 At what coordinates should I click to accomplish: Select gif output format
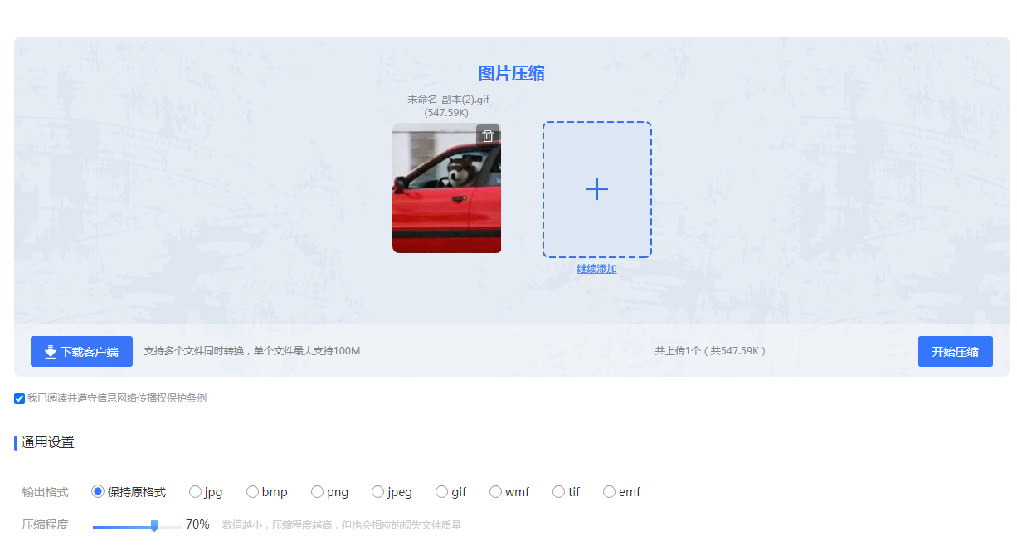pyautogui.click(x=442, y=492)
